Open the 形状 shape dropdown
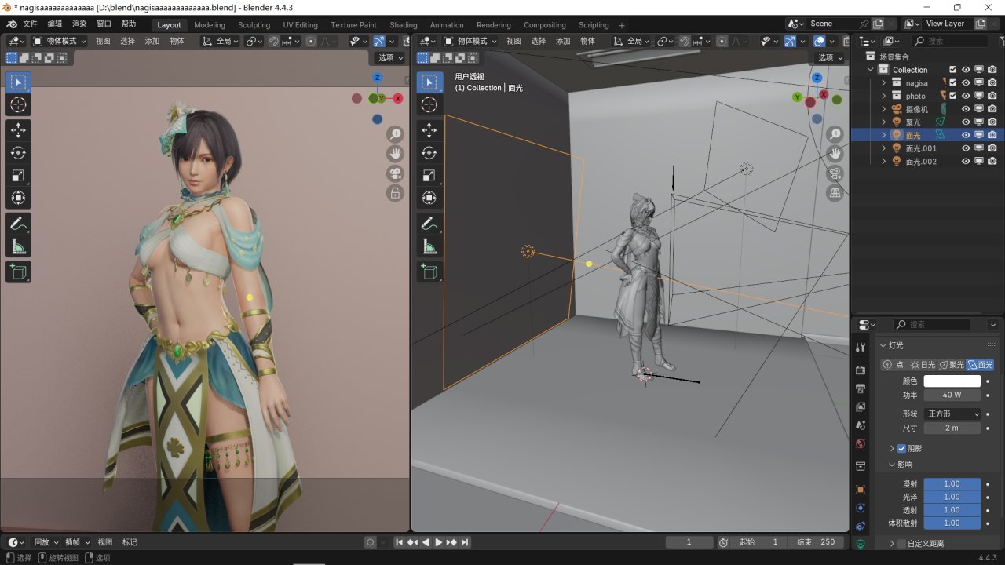The image size is (1005, 565). point(952,414)
